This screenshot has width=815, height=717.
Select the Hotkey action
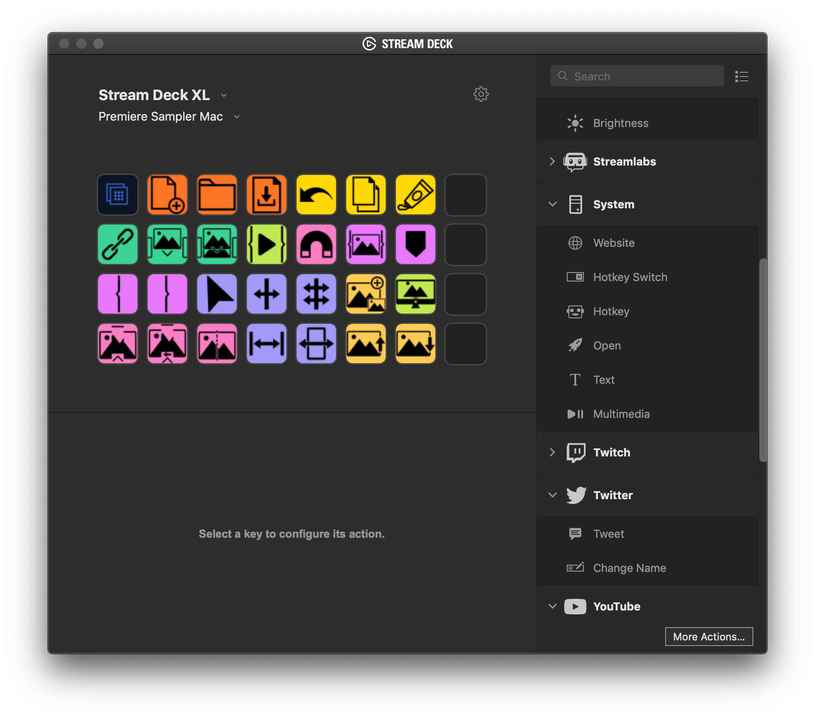[611, 311]
